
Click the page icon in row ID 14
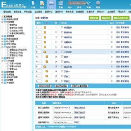coord(47,62)
